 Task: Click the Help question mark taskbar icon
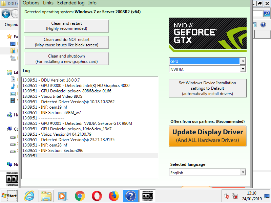[131, 196]
